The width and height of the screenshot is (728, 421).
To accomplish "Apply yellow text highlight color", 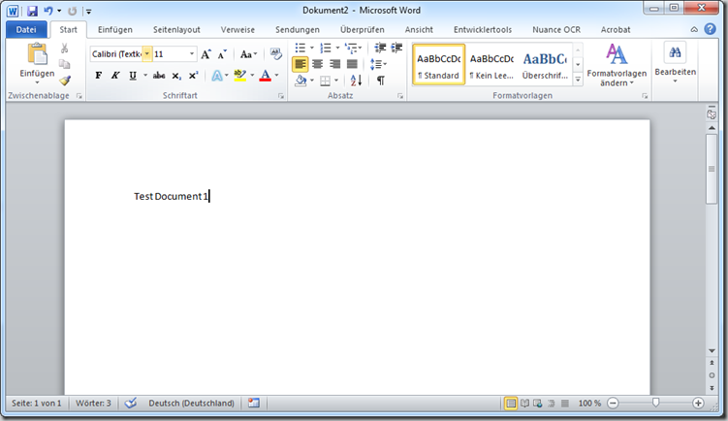I will tap(240, 76).
